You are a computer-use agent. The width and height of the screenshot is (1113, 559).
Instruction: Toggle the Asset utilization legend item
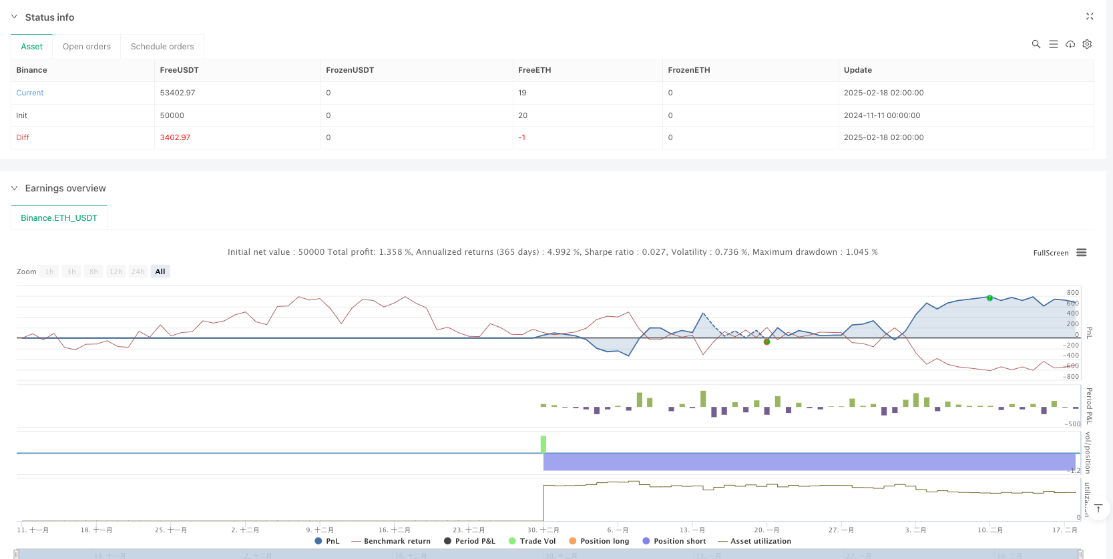point(754,541)
